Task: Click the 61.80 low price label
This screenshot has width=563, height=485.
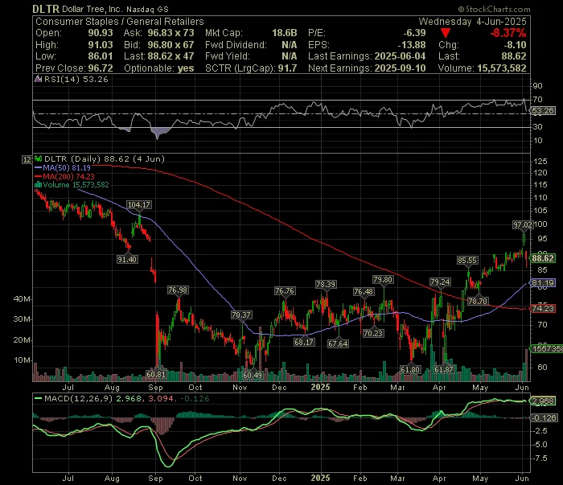Action: [x=410, y=369]
